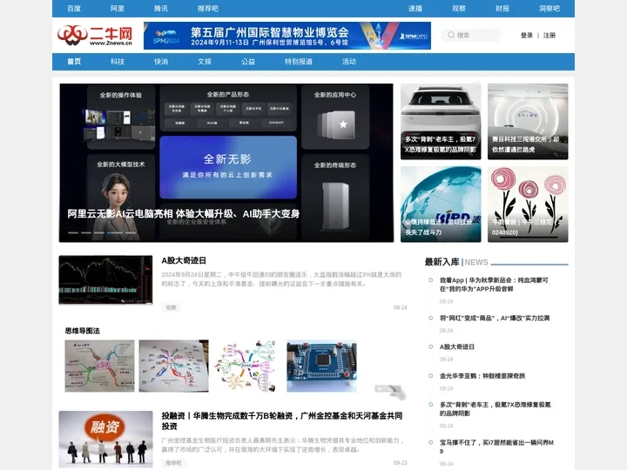Open the 极氪7X car article thumbnail

click(441, 122)
